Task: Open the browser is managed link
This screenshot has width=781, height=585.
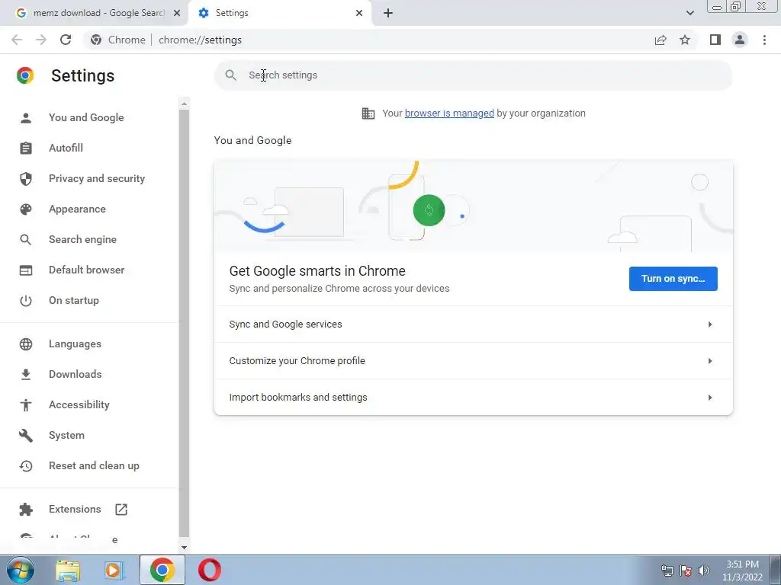Action: [449, 113]
